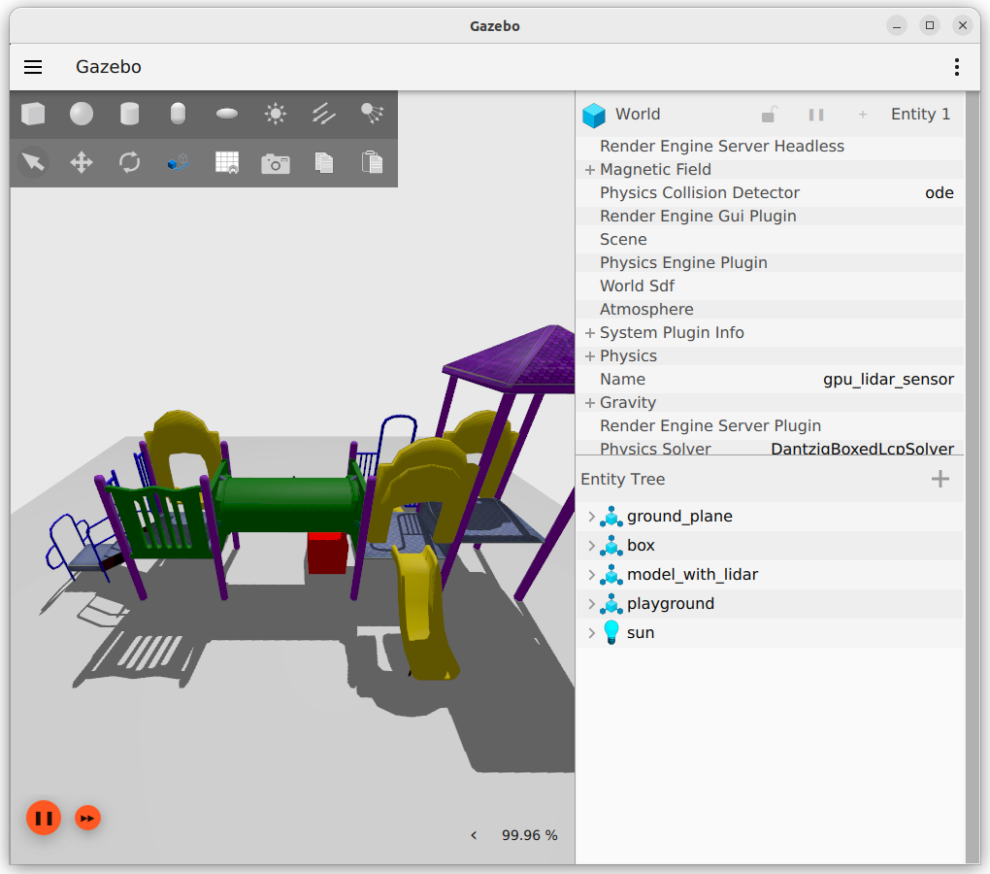
Task: Activate the rotate mode tool
Action: click(x=129, y=162)
